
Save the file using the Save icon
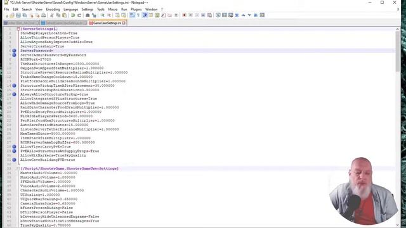point(18,15)
